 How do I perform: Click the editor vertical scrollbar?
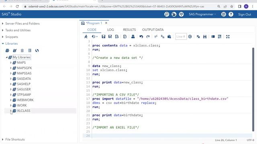pyautogui.click(x=253, y=89)
